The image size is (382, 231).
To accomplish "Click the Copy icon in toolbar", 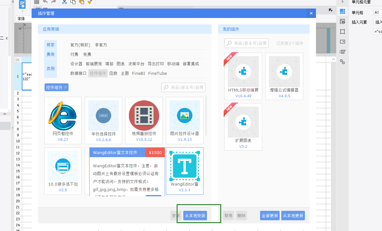I will click(x=73, y=2).
